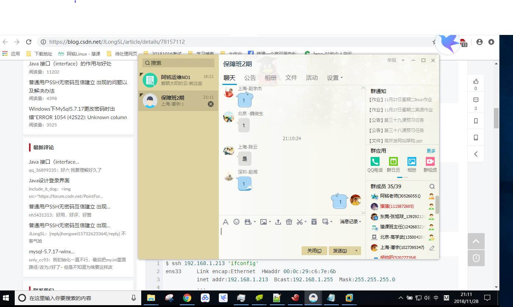Click the image send icon in chat toolbar
Viewport: 513px width, 307px height.
click(x=263, y=222)
